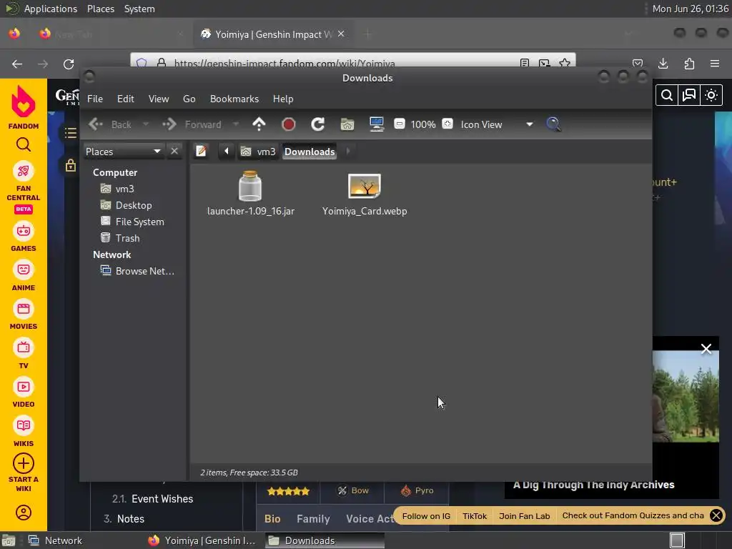Open the View menu

[159, 99]
